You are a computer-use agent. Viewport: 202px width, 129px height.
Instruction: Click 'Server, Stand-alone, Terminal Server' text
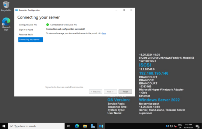point(162,110)
